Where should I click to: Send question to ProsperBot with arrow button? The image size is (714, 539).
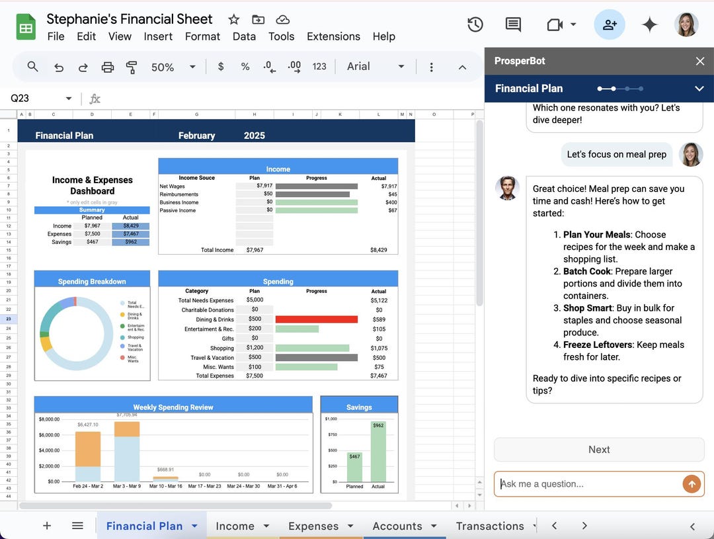[692, 483]
